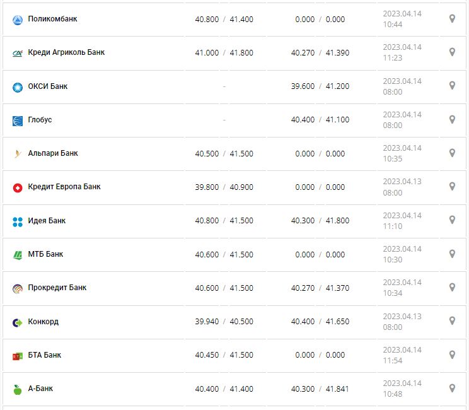Open map location pin for Поликомбанк
This screenshot has height=410, width=469.
[x=452, y=19]
